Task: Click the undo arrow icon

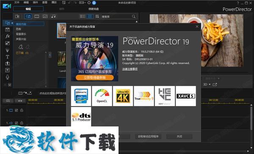Action: coord(70,3)
